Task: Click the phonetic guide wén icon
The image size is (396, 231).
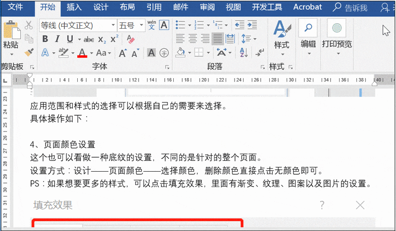Action: coord(151,25)
